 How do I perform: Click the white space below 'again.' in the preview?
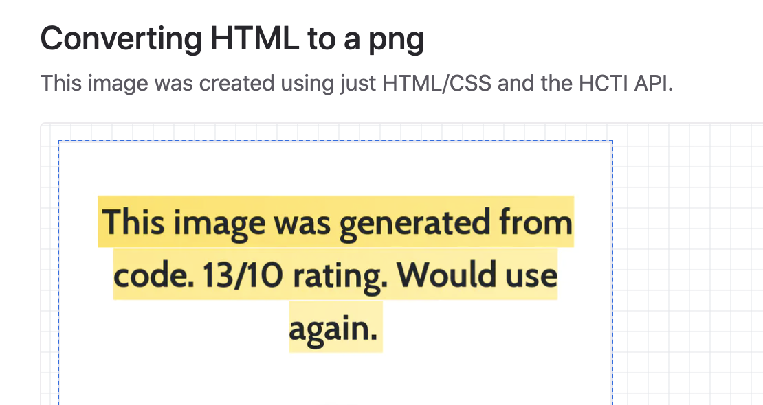coord(335,379)
